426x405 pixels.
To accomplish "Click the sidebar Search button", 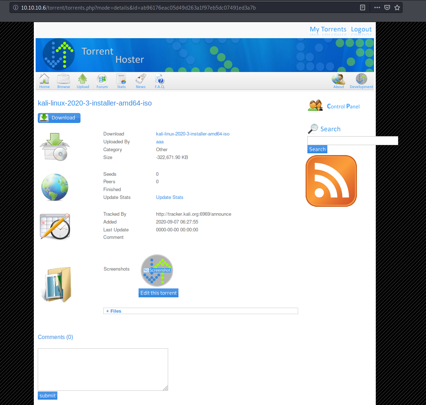I will click(x=317, y=149).
